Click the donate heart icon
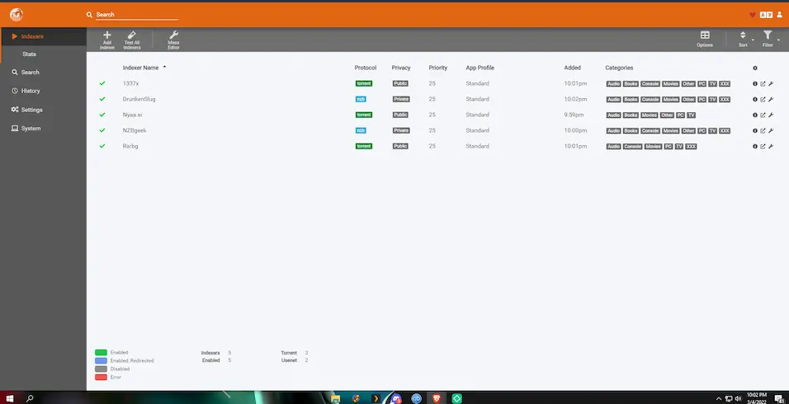The image size is (789, 404). point(752,15)
